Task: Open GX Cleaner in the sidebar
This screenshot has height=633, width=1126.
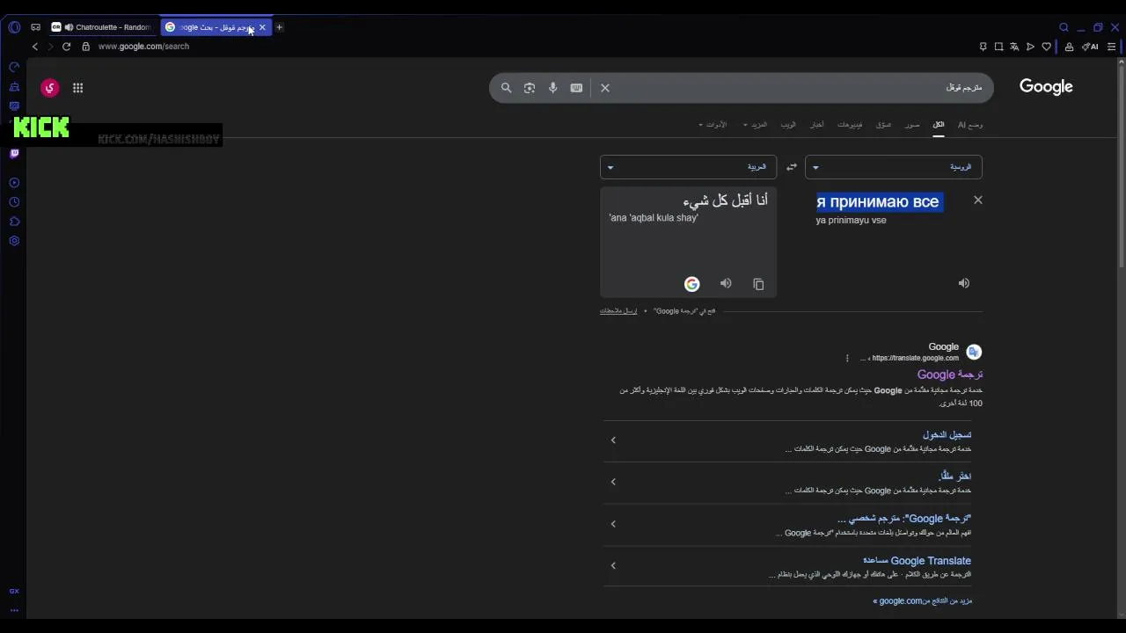Action: pyautogui.click(x=14, y=86)
